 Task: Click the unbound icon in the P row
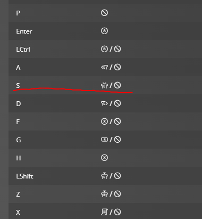[x=104, y=13]
